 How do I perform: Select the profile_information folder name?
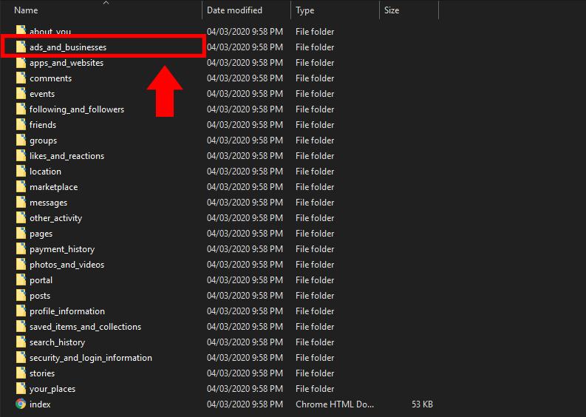click(67, 311)
